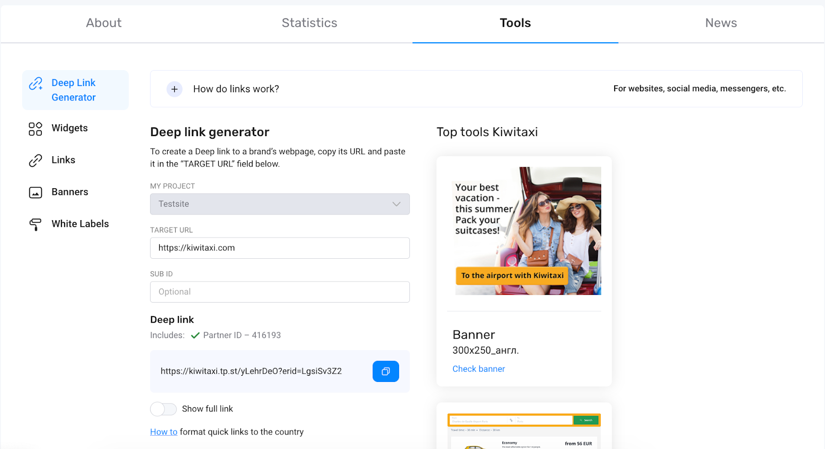Click the Banners image icon in sidebar
The height and width of the screenshot is (449, 825).
35,193
